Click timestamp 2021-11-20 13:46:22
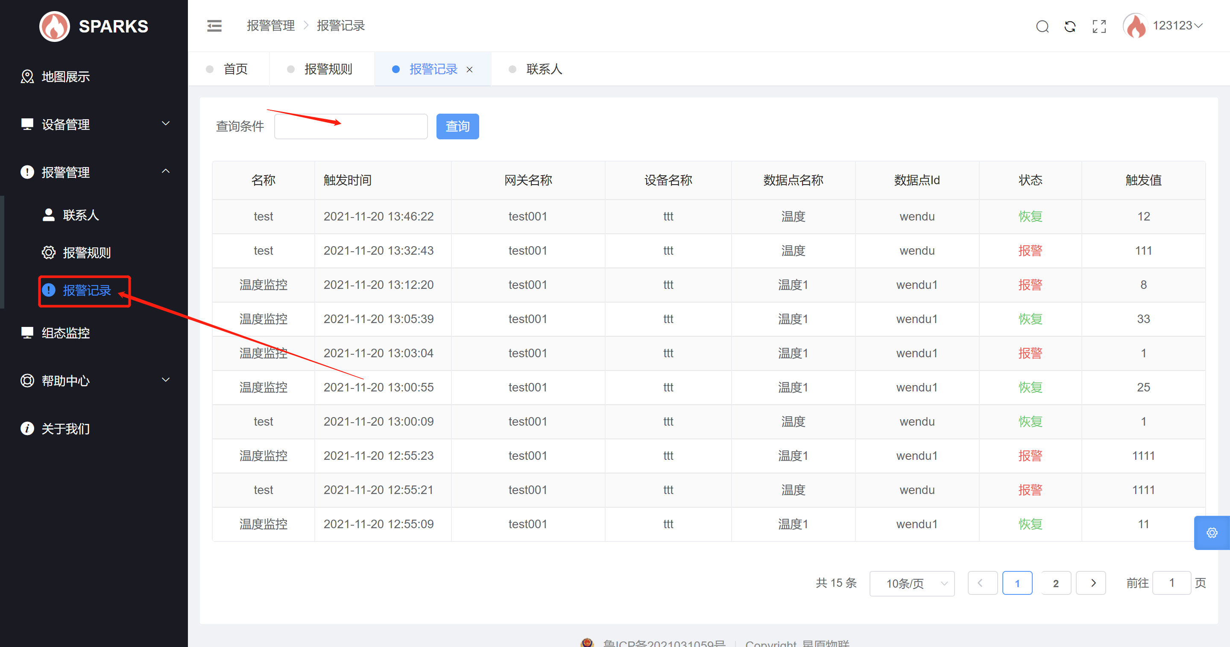The image size is (1230, 647). (x=379, y=217)
